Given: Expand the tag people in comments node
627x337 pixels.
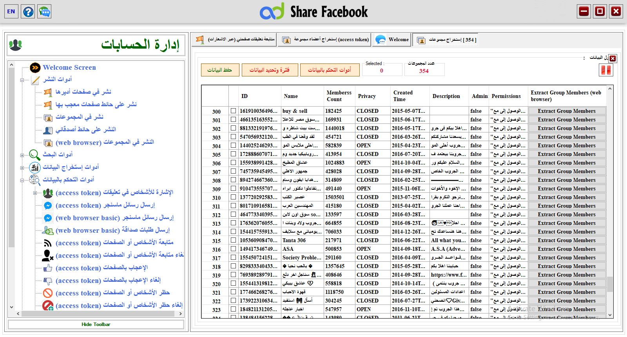Looking at the screenshot, I should click(35, 193).
